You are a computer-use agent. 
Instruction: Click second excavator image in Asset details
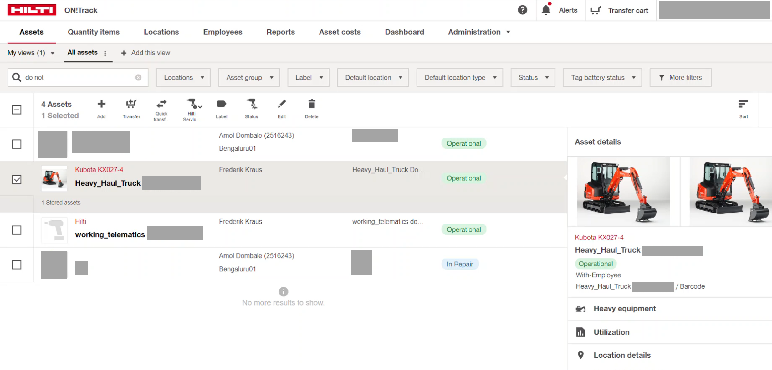[731, 191]
